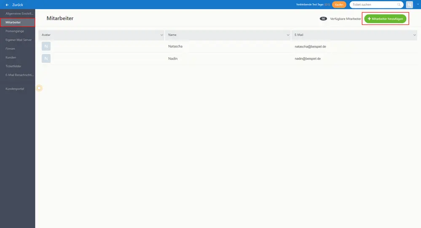The height and width of the screenshot is (228, 421).
Task: Click the 98 available employees badge
Action: [323, 19]
